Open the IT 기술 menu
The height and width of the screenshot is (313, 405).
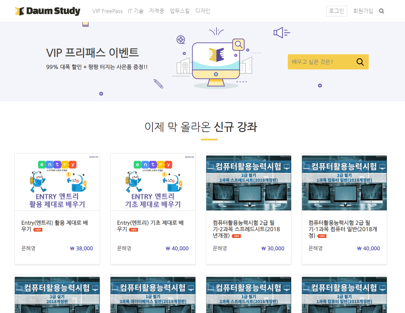[136, 11]
